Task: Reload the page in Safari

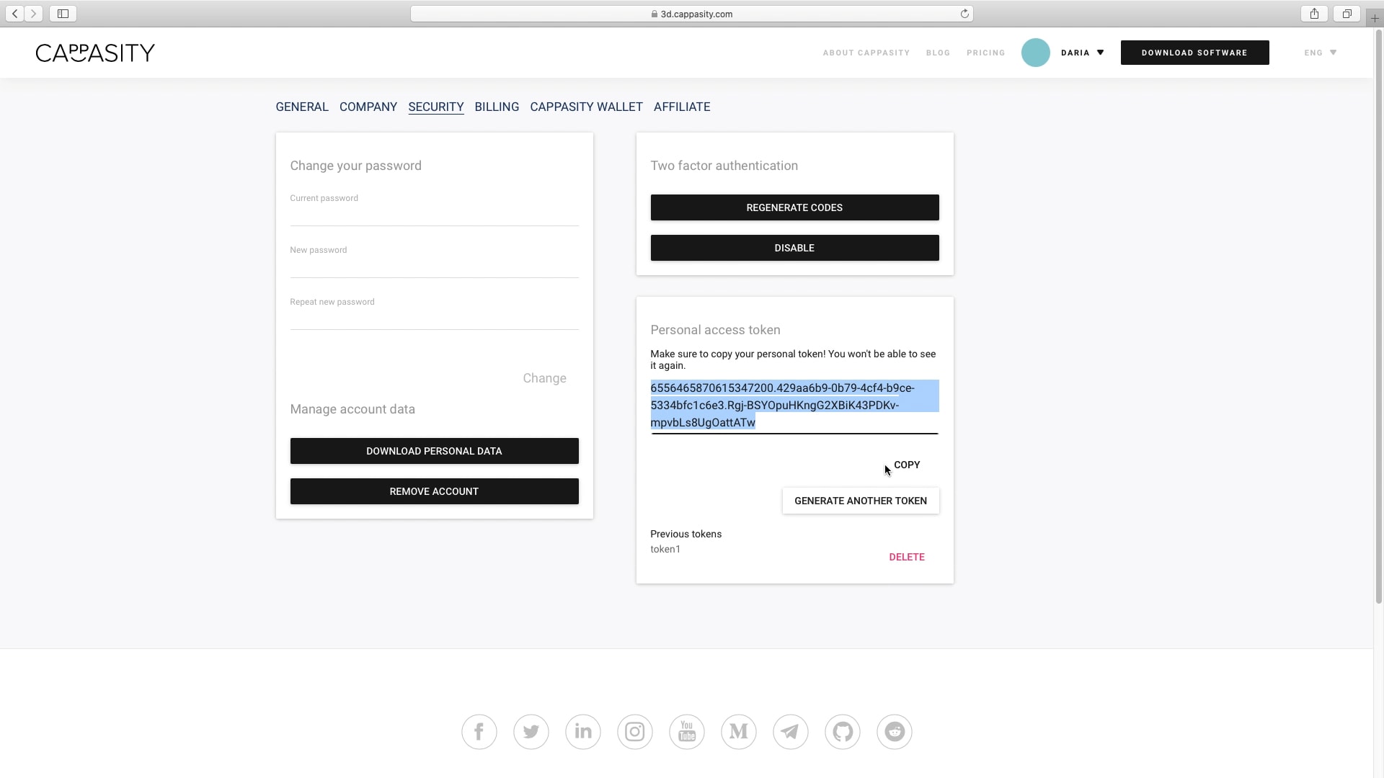Action: pos(964,14)
